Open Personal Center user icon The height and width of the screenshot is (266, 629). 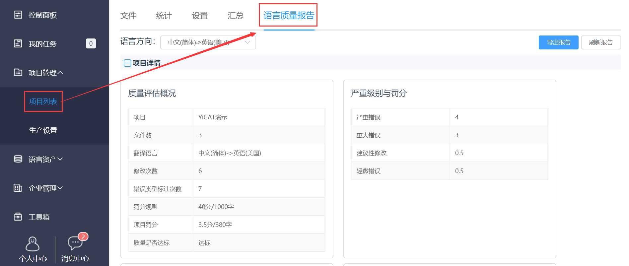pos(33,244)
